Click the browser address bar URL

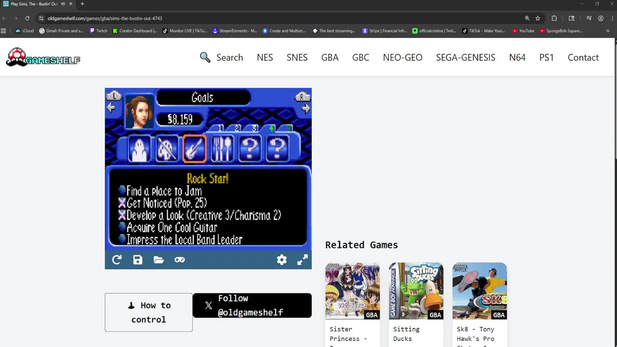pyautogui.click(x=105, y=18)
